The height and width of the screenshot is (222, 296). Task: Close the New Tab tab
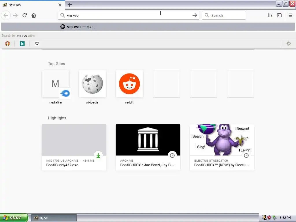[60, 5]
